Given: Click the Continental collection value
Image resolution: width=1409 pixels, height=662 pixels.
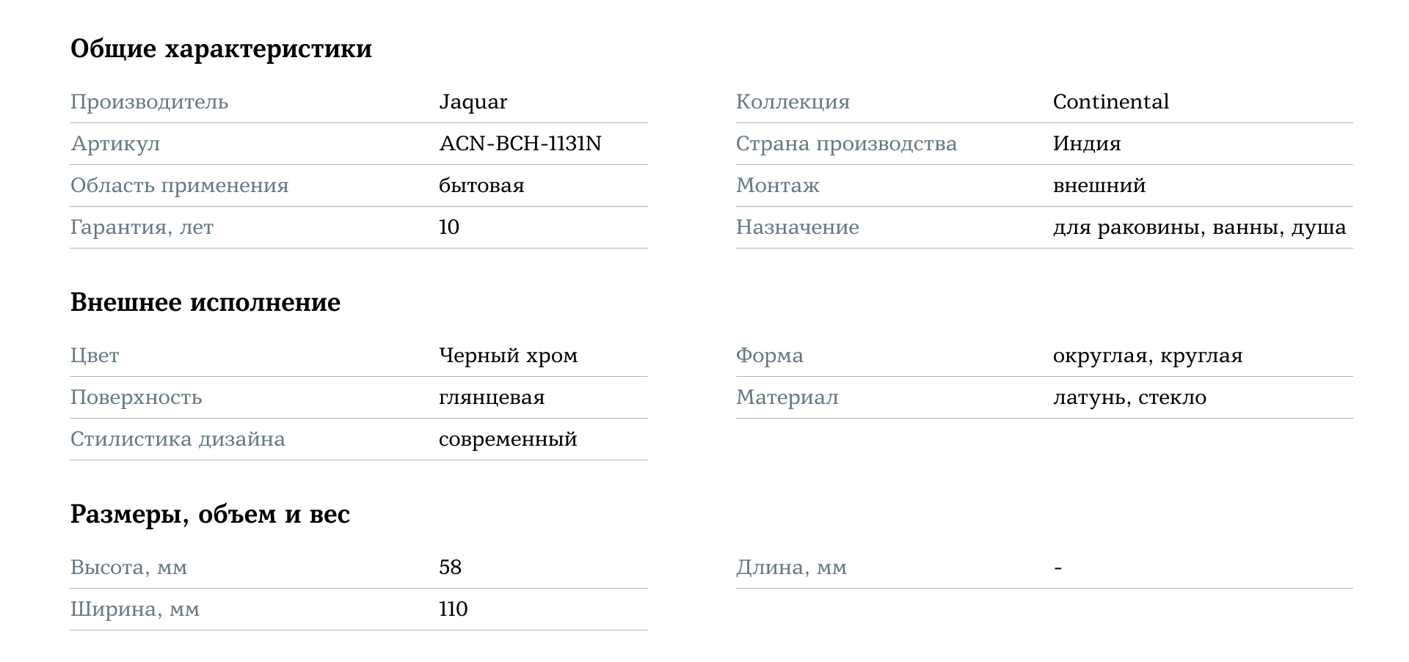Looking at the screenshot, I should 1110,102.
